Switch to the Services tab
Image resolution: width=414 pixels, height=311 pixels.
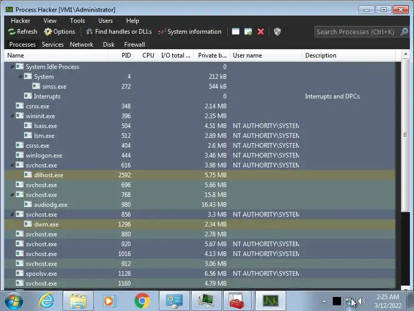[x=53, y=45]
